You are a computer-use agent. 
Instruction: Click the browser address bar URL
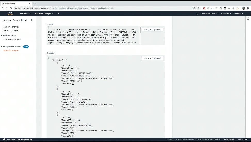point(66,8)
